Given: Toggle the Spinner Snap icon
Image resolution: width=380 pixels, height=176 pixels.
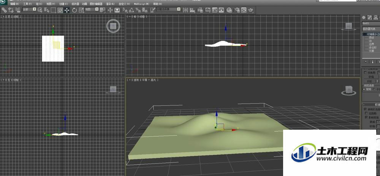Looking at the screenshot, I should [x=145, y=10].
